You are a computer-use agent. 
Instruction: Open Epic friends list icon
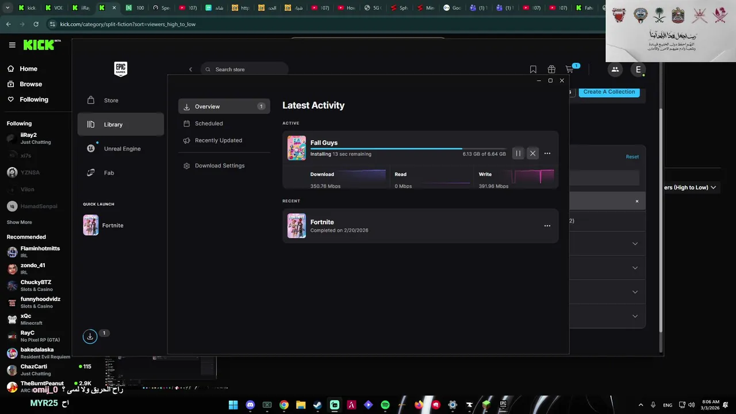click(615, 70)
